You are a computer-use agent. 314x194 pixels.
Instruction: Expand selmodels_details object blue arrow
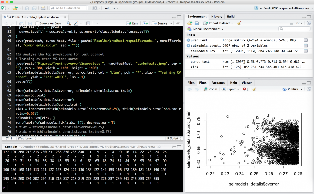pos(188,46)
